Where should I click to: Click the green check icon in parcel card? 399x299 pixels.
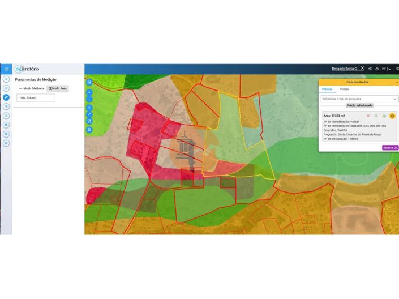coord(384,116)
